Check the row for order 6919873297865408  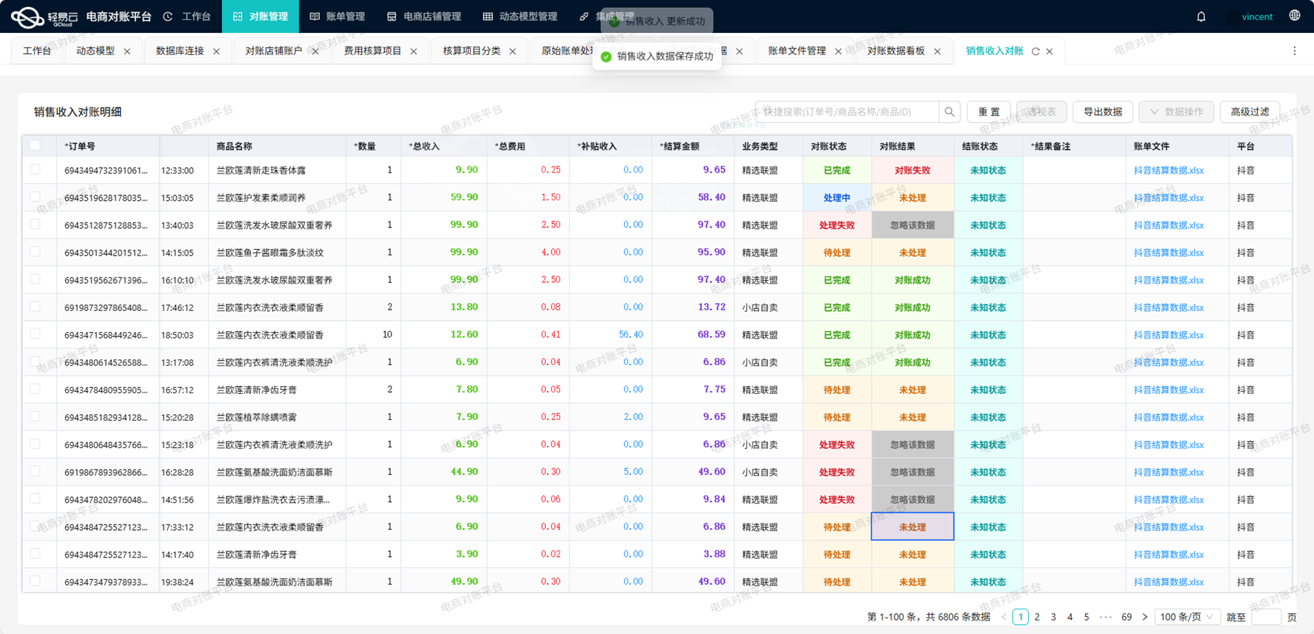tap(35, 307)
